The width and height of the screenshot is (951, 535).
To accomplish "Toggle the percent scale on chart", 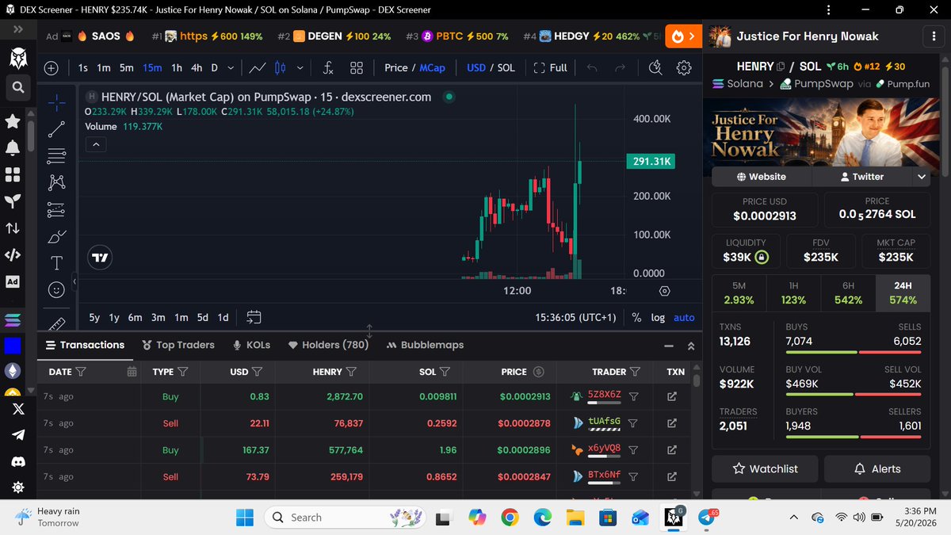I will pos(636,317).
